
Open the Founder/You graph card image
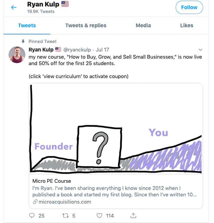pos(116,129)
